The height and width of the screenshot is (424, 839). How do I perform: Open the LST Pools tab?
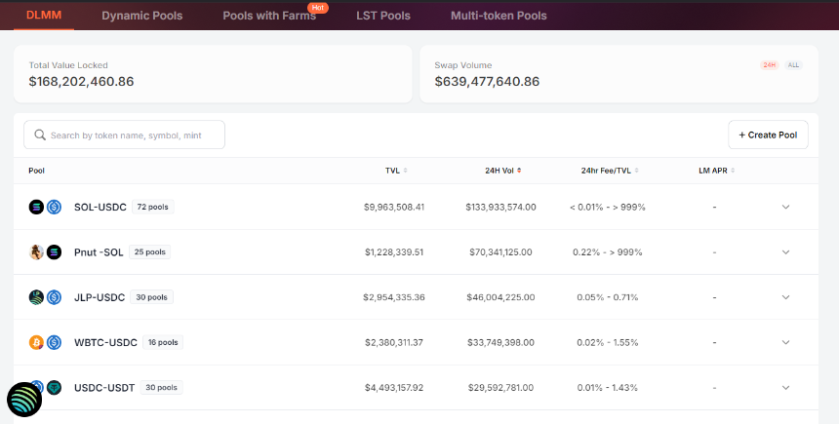pyautogui.click(x=383, y=16)
